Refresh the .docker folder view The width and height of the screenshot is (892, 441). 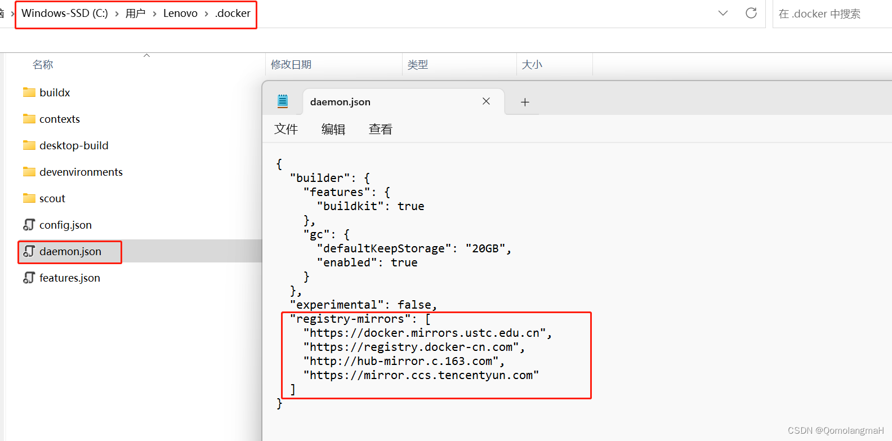pyautogui.click(x=751, y=13)
